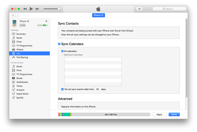Go forward with the right chevron

tap(17, 15)
